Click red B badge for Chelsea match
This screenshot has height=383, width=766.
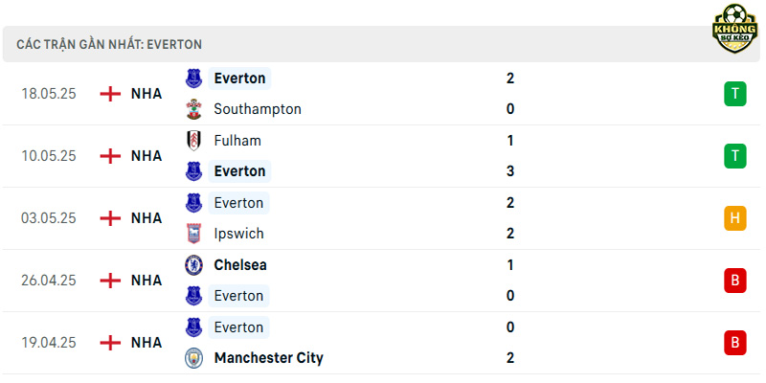point(734,281)
